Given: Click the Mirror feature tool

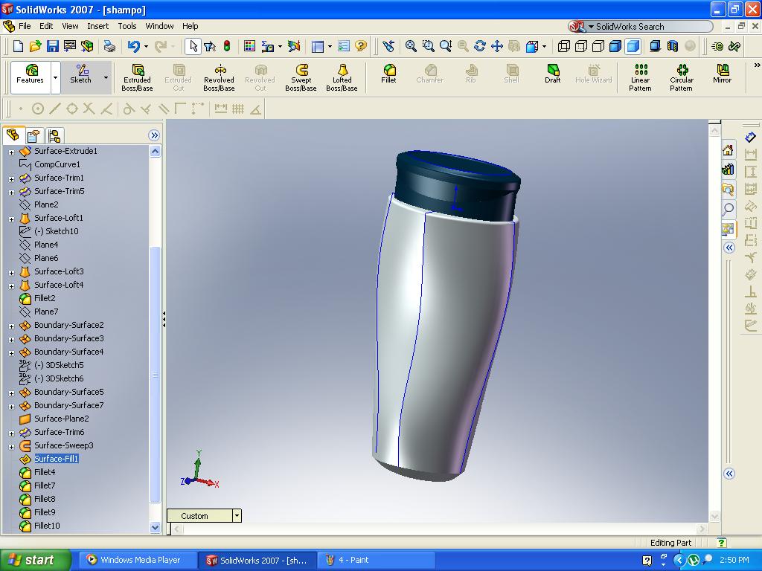Looking at the screenshot, I should (722, 74).
